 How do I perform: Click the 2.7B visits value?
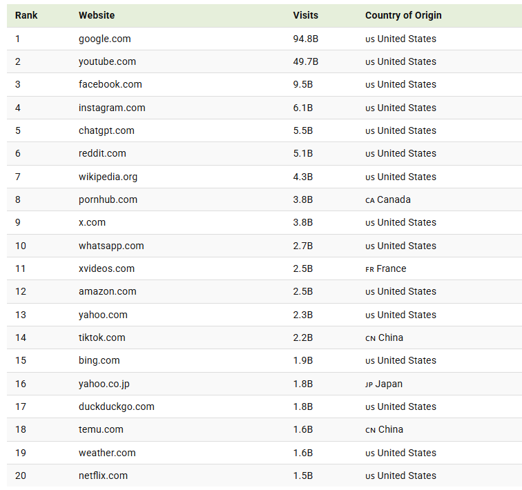(x=303, y=246)
